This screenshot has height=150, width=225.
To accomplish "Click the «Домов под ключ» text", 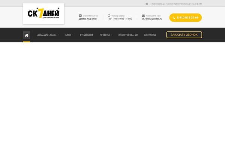I will (88, 19).
